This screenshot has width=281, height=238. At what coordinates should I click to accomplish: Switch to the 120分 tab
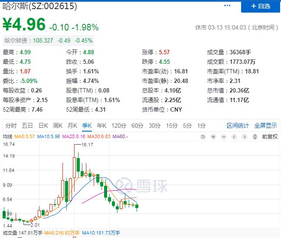point(119,126)
